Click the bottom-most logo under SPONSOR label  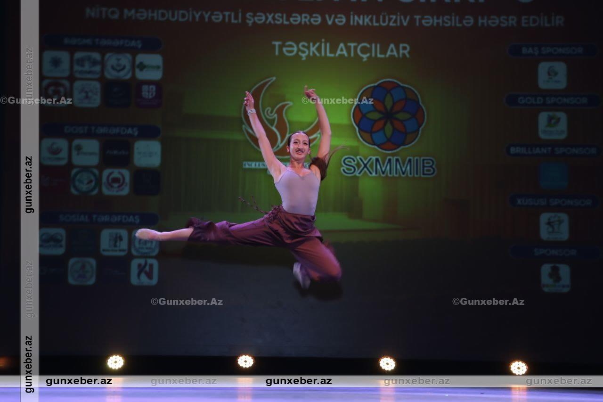click(555, 278)
